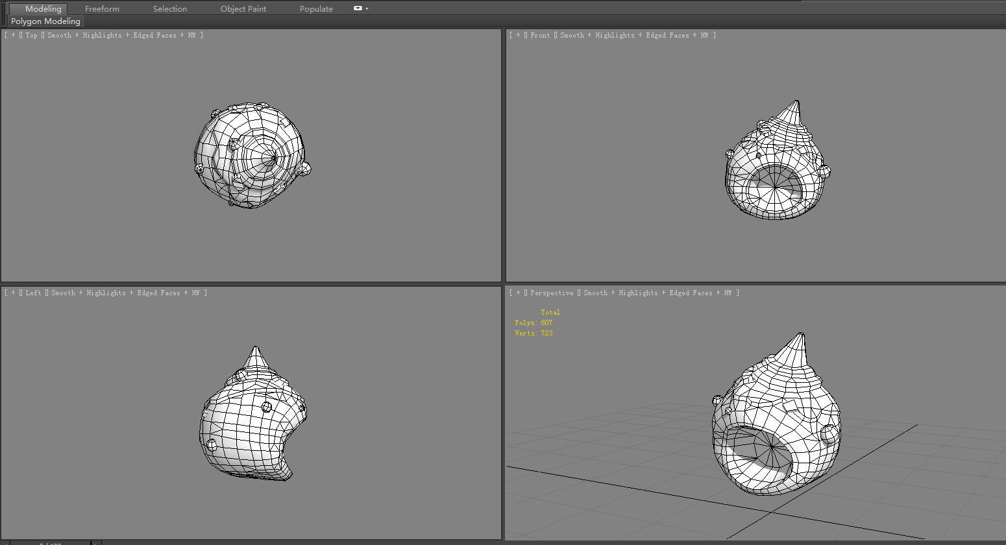The image size is (1006, 545).
Task: Open the Perspective viewport plus general menu
Action: coord(518,293)
